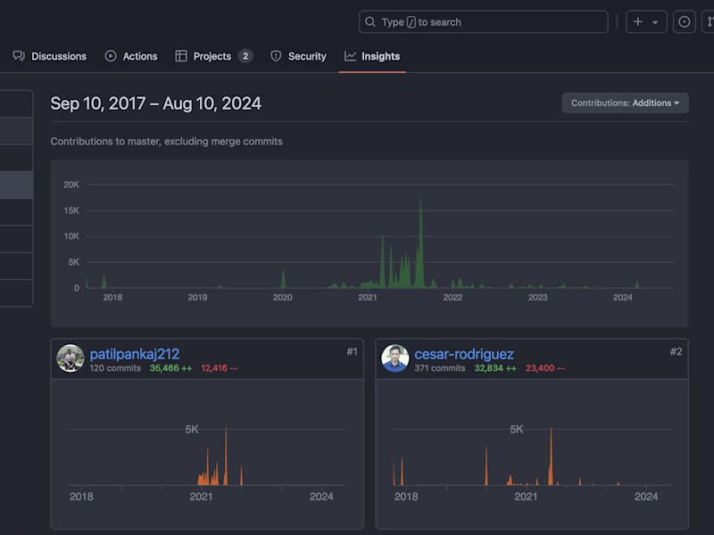Image resolution: width=714 pixels, height=535 pixels.
Task: Click the Discussions speech-bubble icon
Action: pyautogui.click(x=19, y=55)
